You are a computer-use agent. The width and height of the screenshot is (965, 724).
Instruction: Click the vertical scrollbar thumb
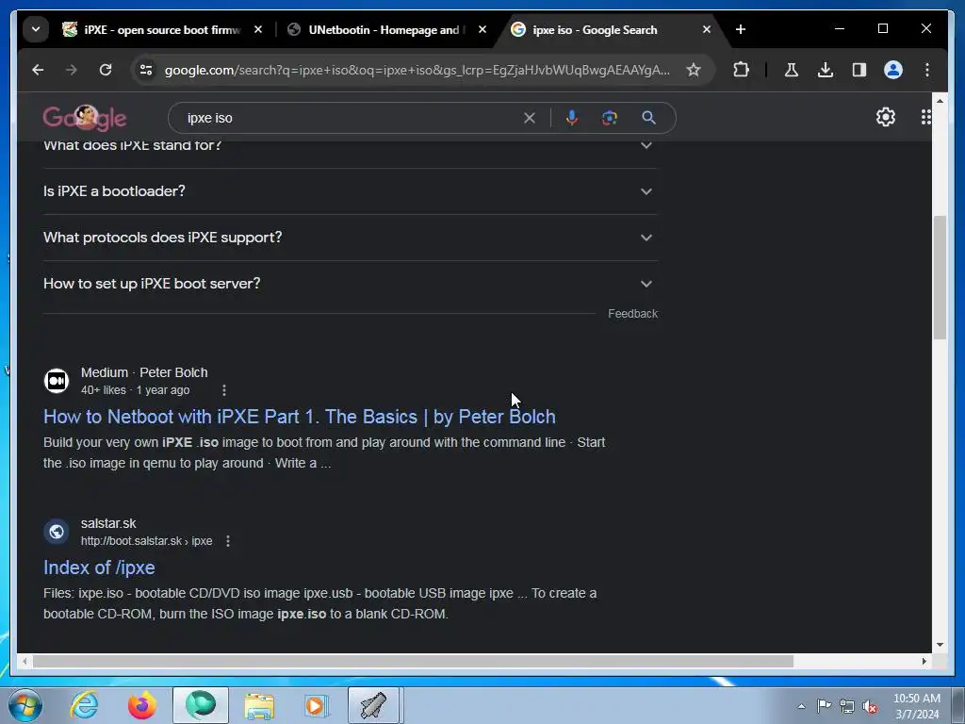coord(940,277)
